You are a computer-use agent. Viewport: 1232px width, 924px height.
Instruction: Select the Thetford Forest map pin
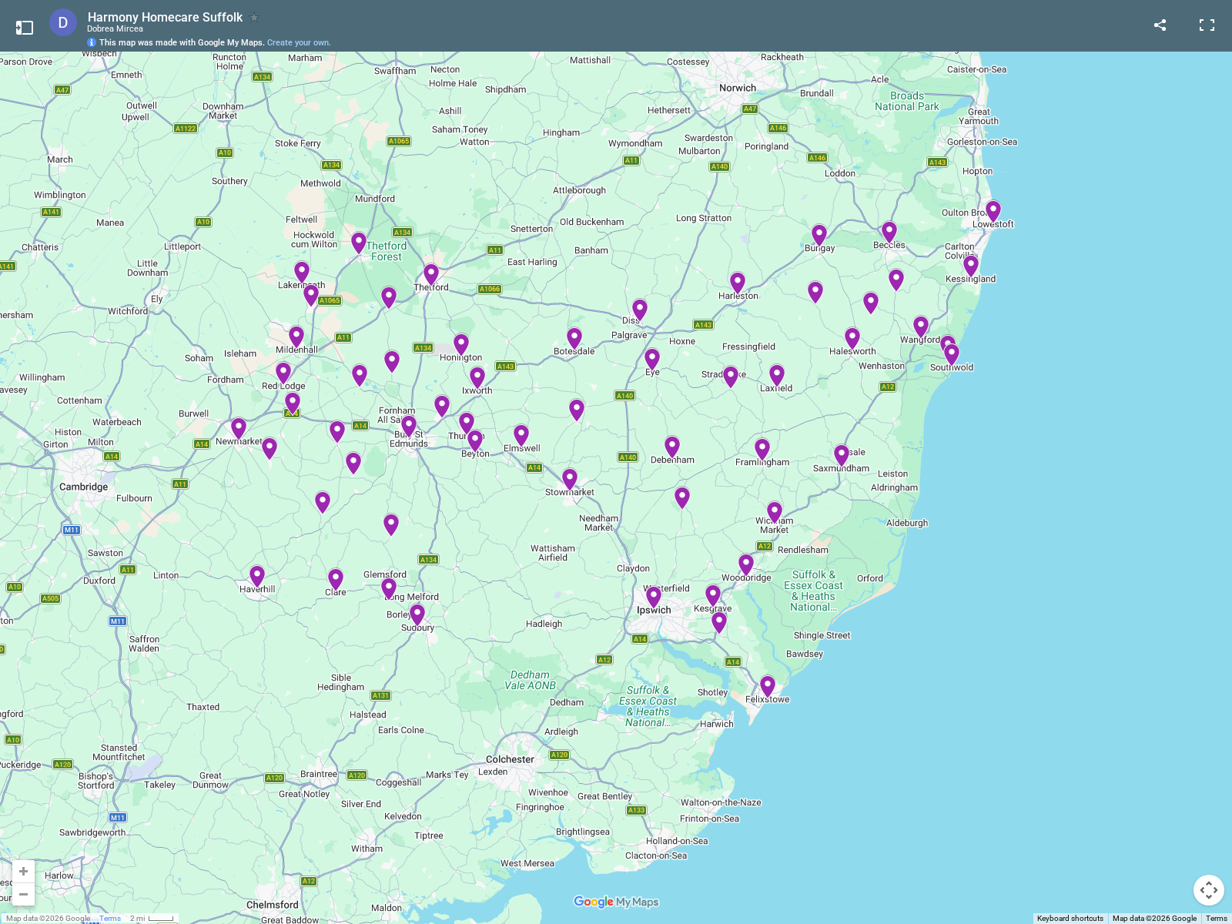359,243
